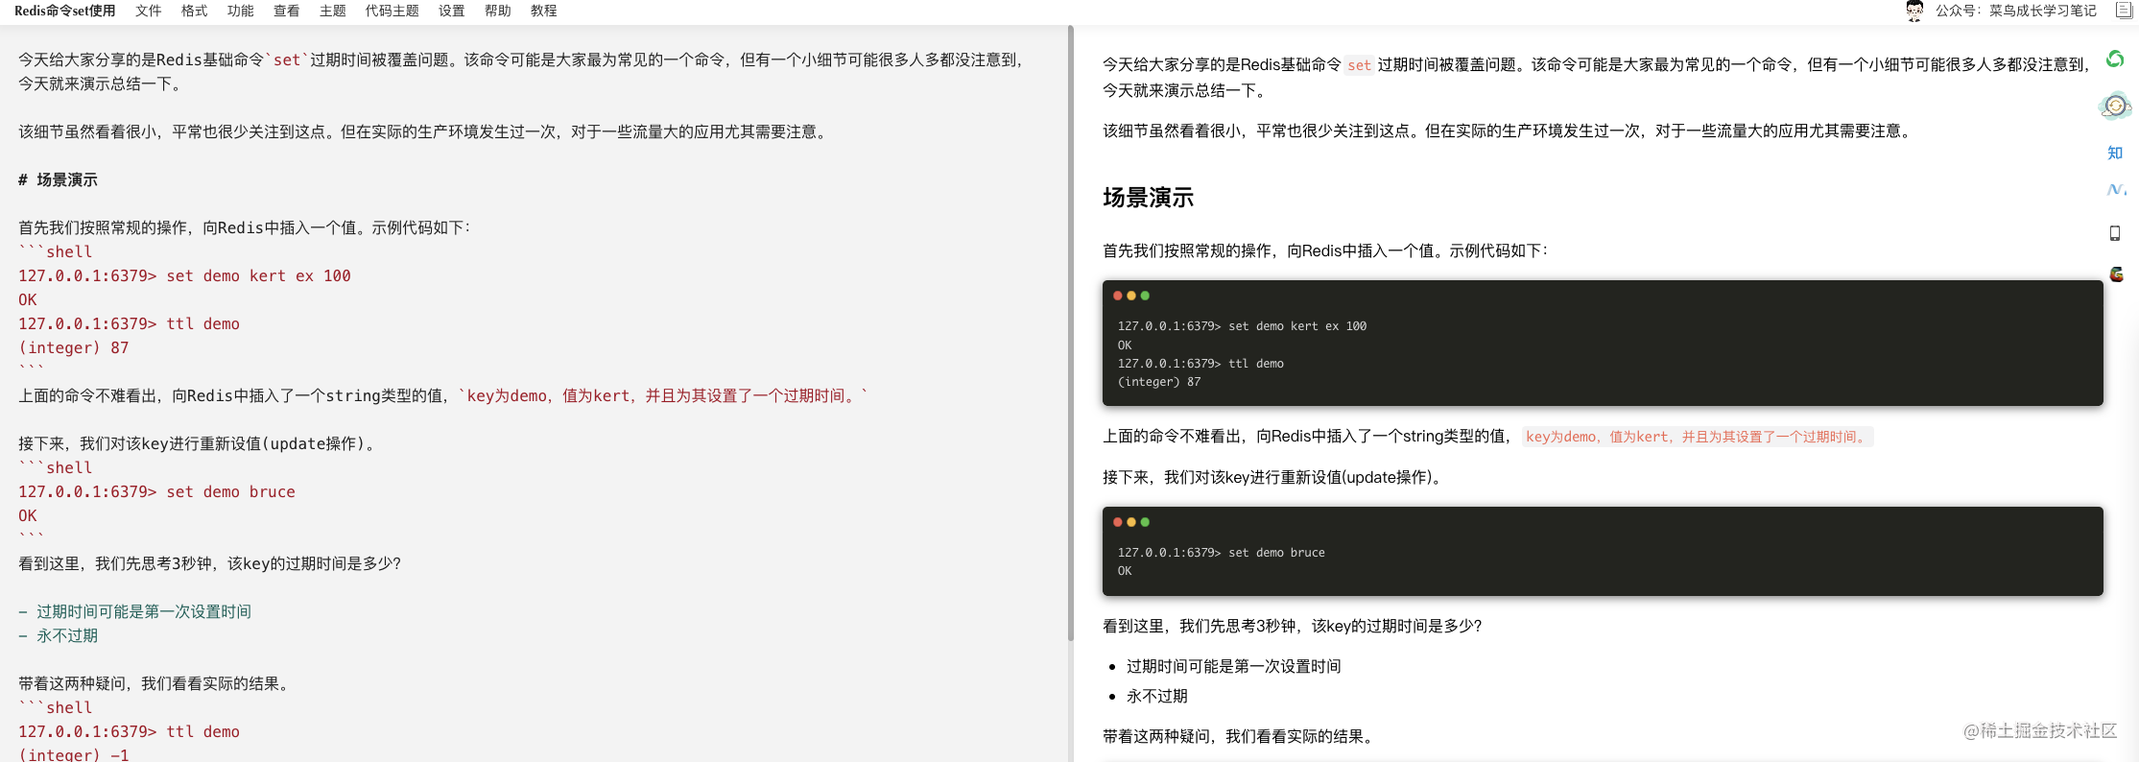
Task: Click '(integer) 87' line in editor
Action: pos(74,347)
